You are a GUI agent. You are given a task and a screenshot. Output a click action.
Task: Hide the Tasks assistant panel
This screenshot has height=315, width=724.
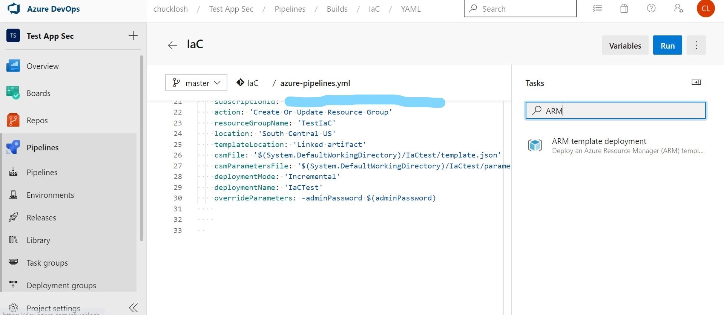(696, 83)
